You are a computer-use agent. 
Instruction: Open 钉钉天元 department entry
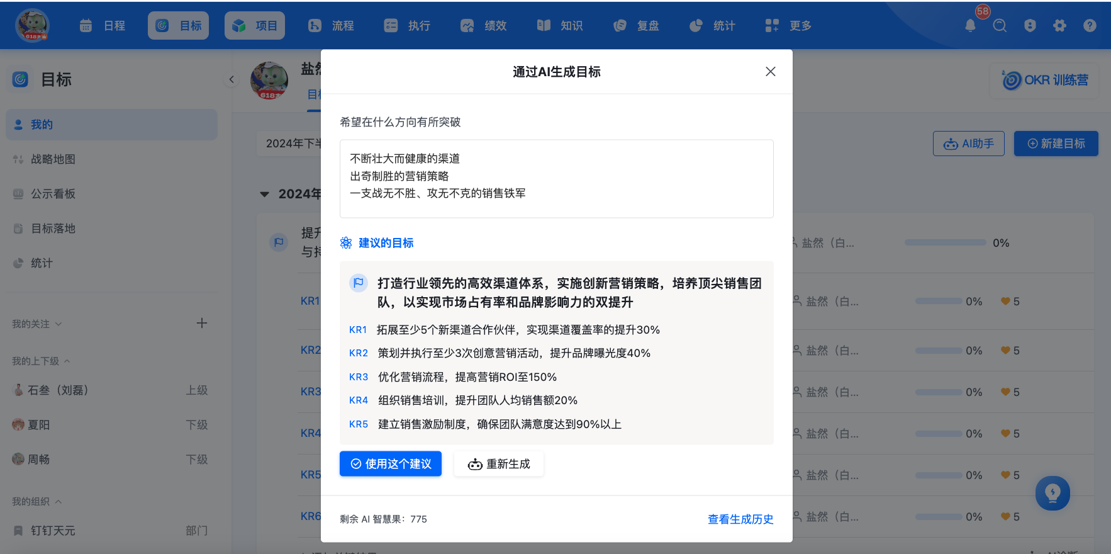click(x=111, y=531)
